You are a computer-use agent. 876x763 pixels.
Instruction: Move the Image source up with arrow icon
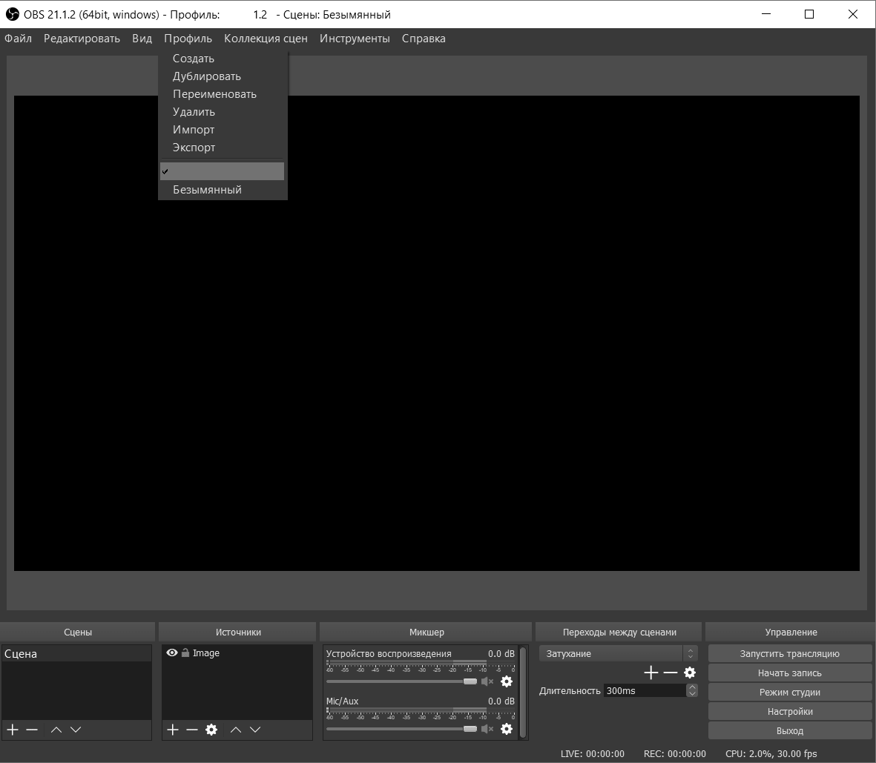(x=236, y=730)
